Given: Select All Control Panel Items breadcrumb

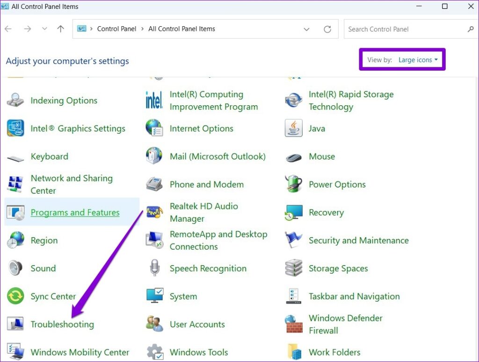Looking at the screenshot, I should click(181, 29).
